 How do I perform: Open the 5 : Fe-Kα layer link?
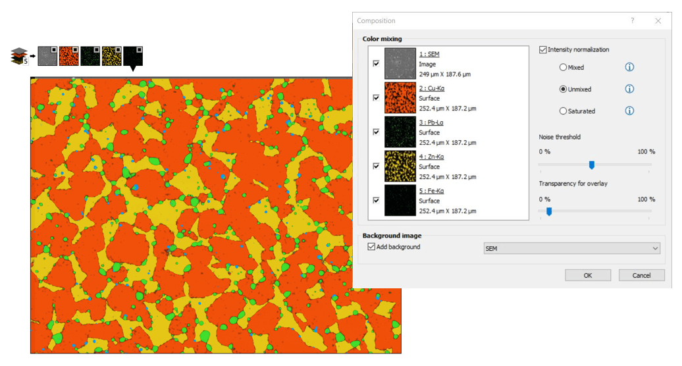pos(431,191)
